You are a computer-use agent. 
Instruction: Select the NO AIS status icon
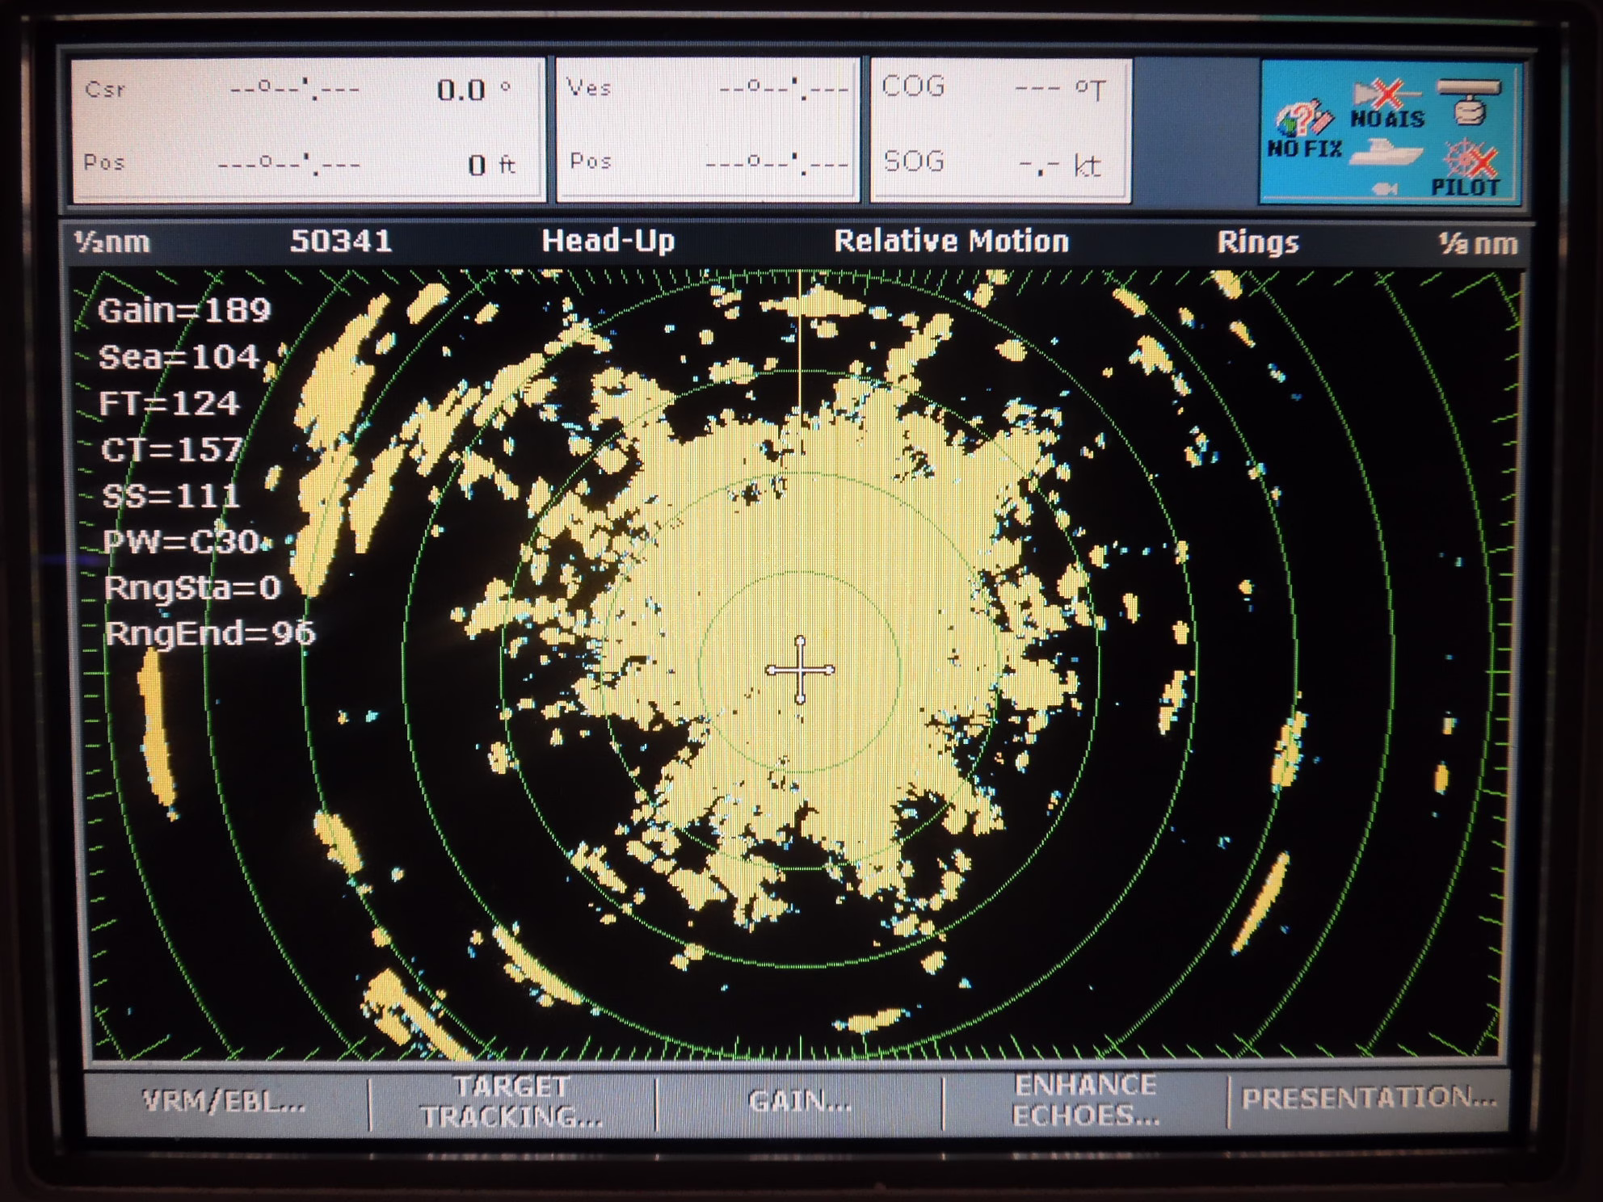pos(1387,105)
